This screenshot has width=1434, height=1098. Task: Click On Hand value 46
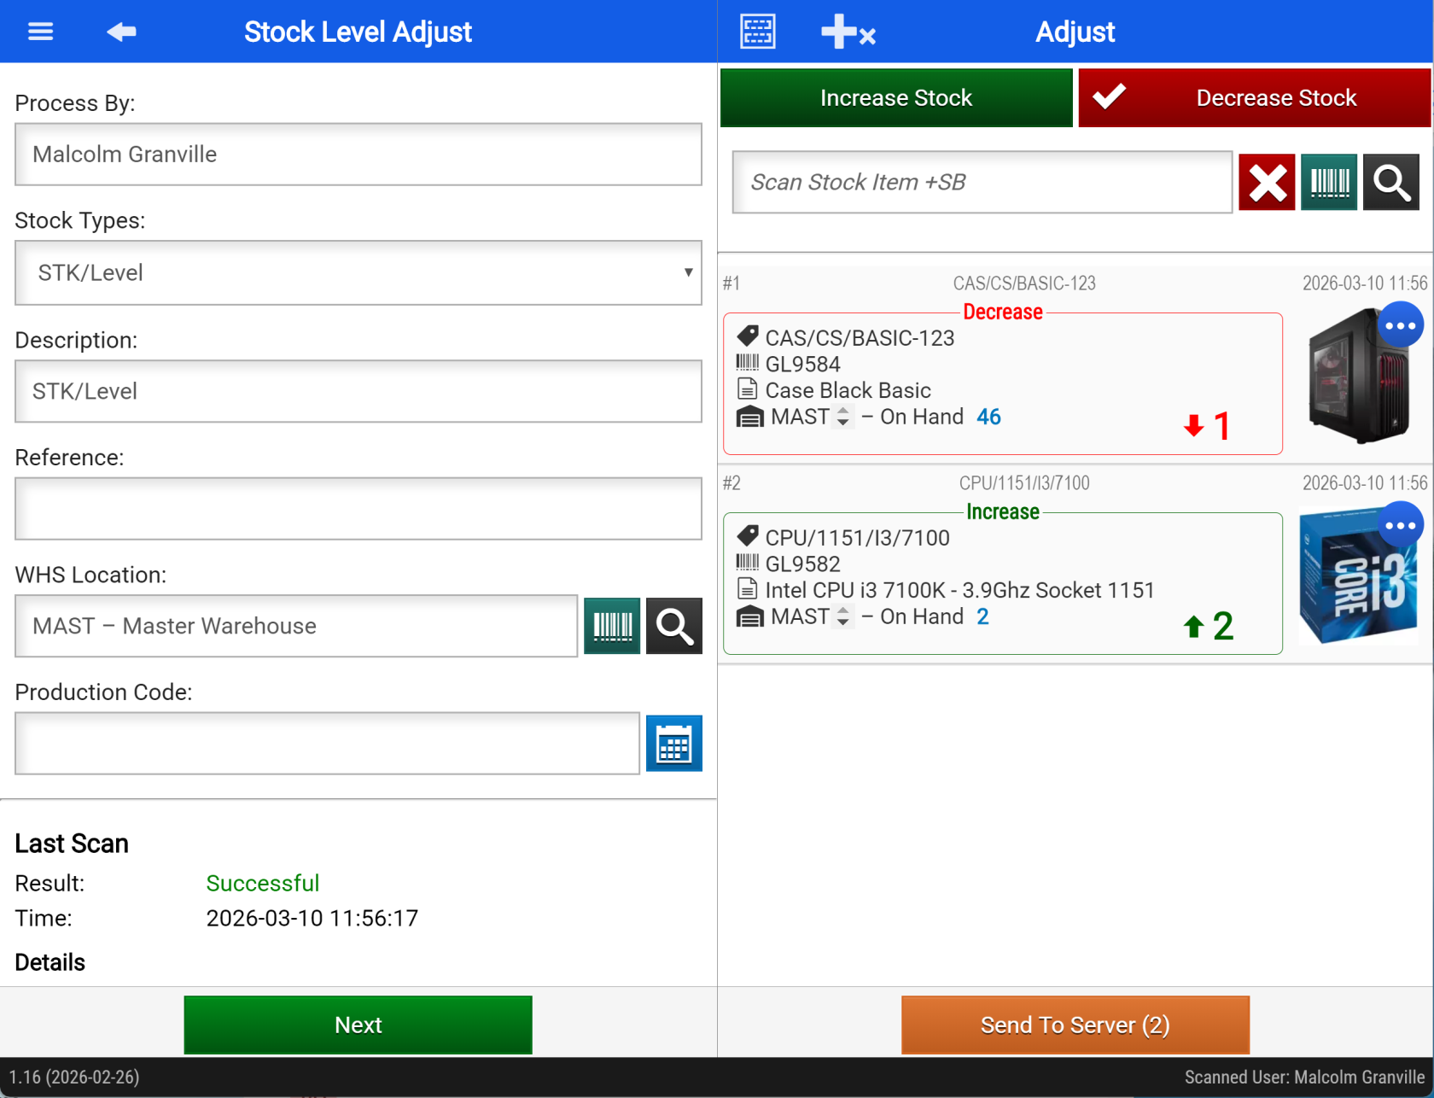[x=988, y=417]
